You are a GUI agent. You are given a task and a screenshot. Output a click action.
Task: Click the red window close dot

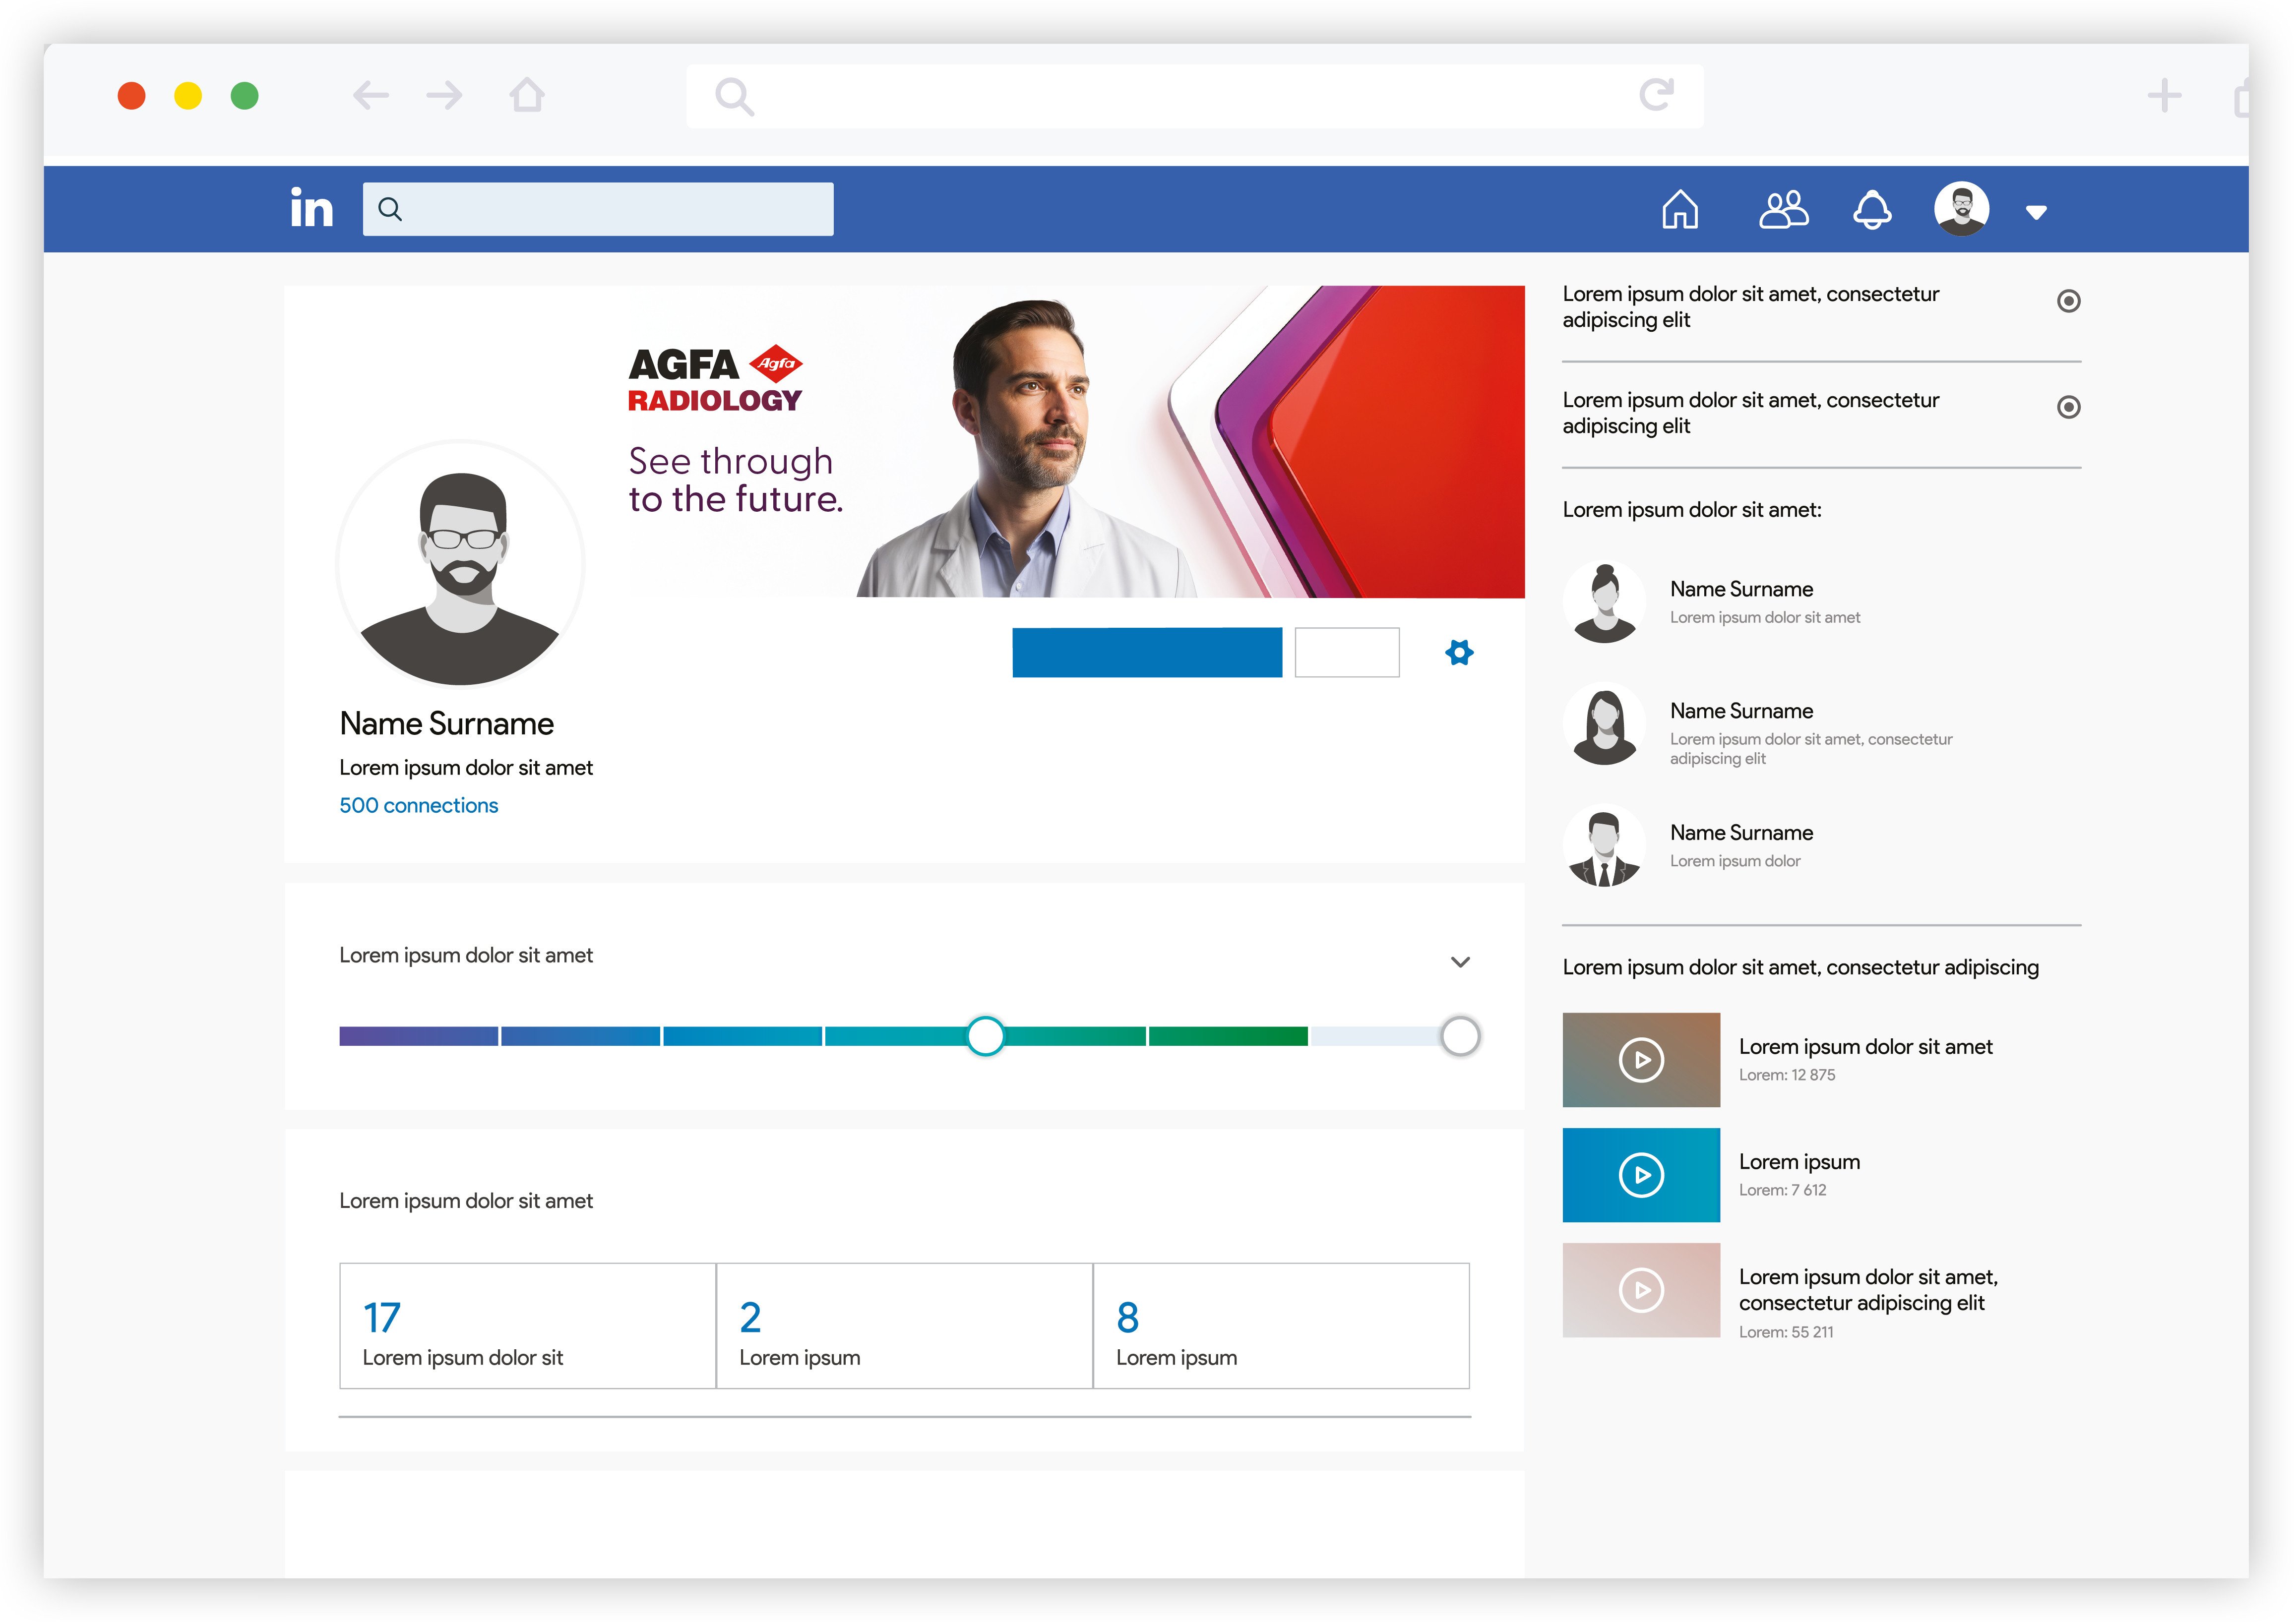pyautogui.click(x=132, y=96)
